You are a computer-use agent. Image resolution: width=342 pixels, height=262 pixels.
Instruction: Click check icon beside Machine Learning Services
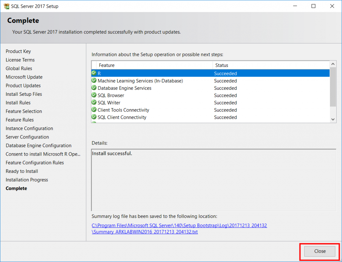94,80
